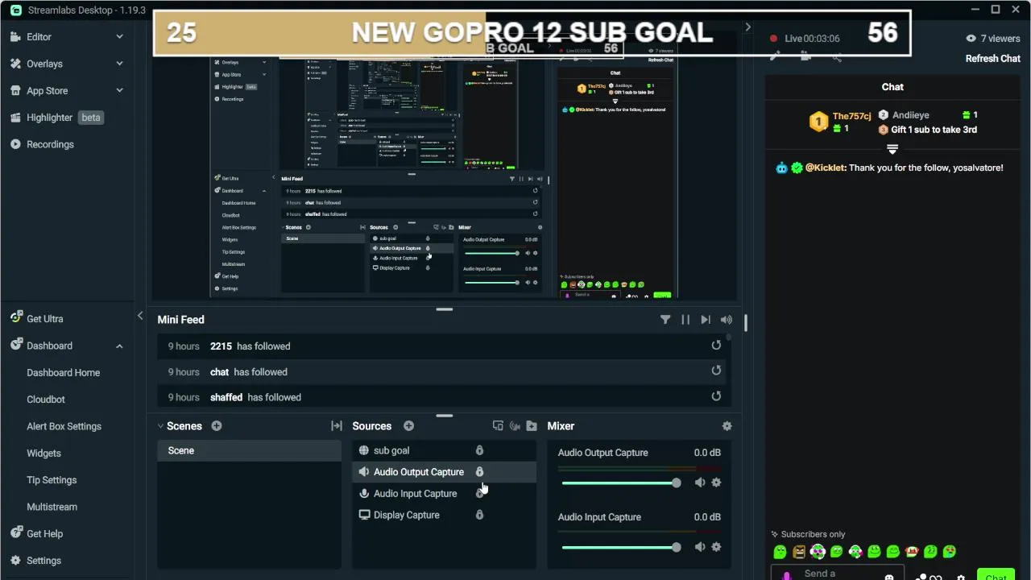Filter the Mini Feed events
Image resolution: width=1031 pixels, height=580 pixels.
click(665, 320)
